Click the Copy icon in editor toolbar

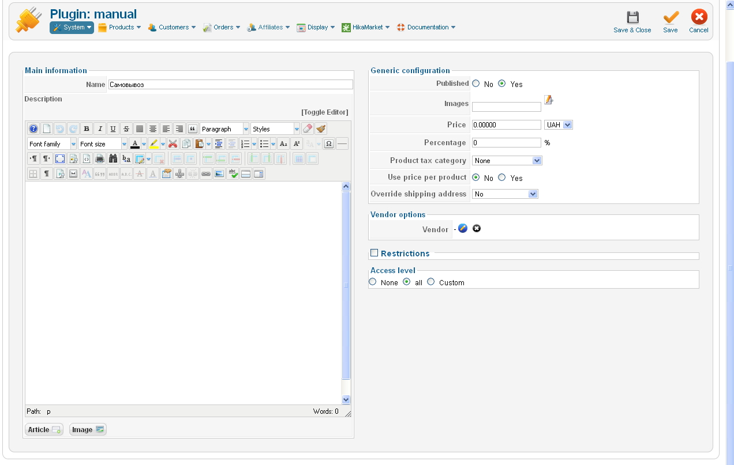[186, 143]
